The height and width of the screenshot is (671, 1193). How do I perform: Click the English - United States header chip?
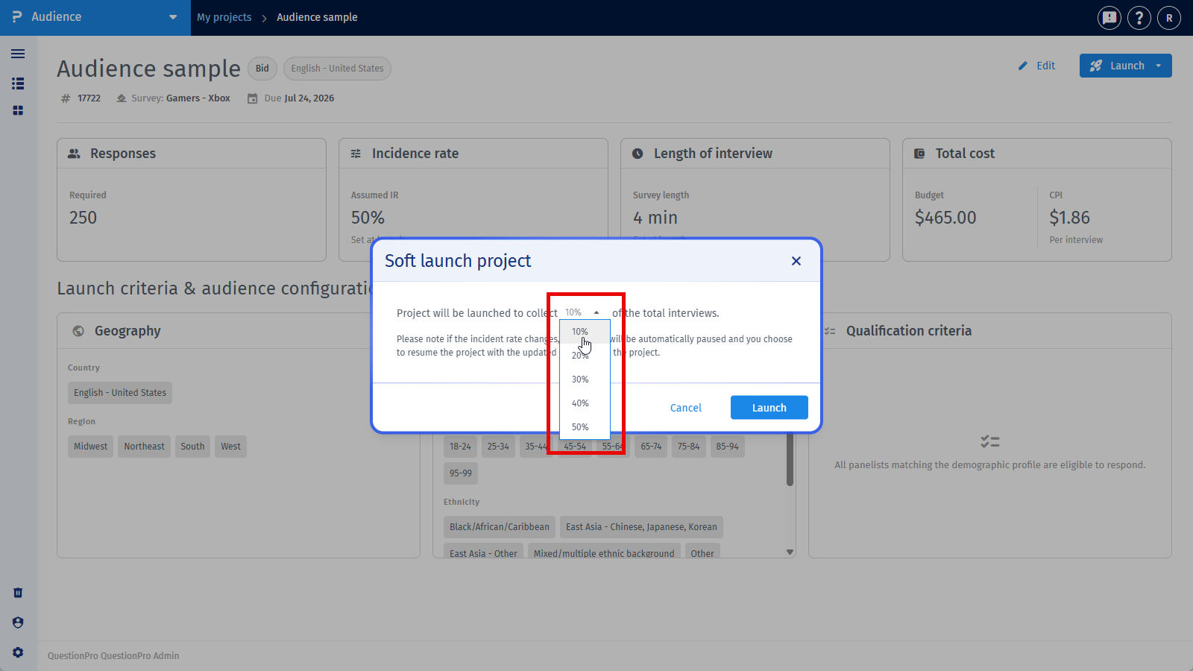(337, 69)
